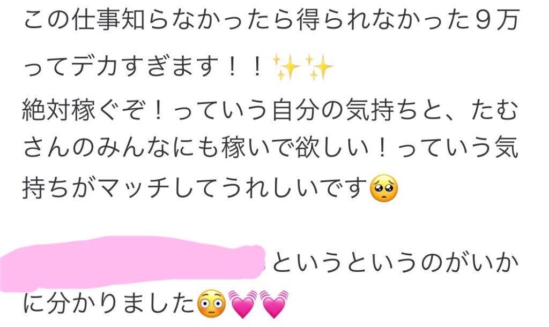This screenshot has width=549, height=327.
Task: Click the text 'さんのみんなにも'
Action: pos(122,148)
